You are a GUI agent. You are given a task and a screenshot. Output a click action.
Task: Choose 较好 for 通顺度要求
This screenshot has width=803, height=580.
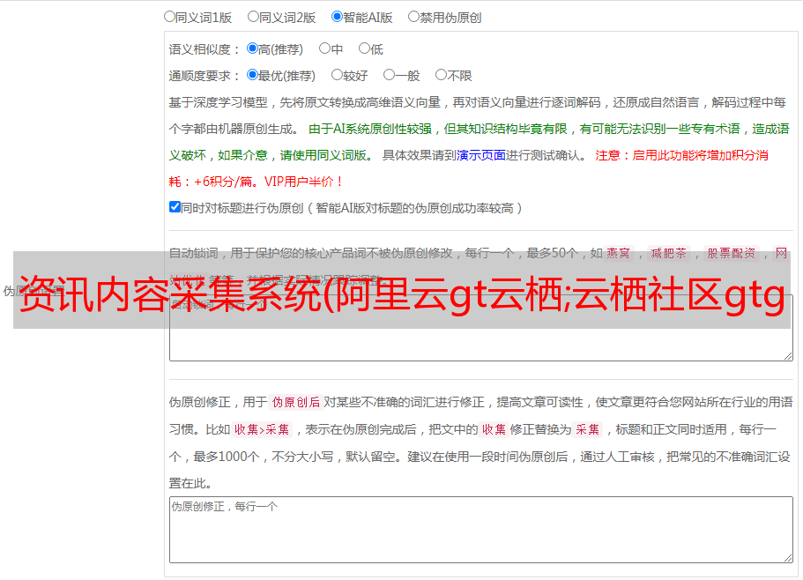click(x=337, y=76)
